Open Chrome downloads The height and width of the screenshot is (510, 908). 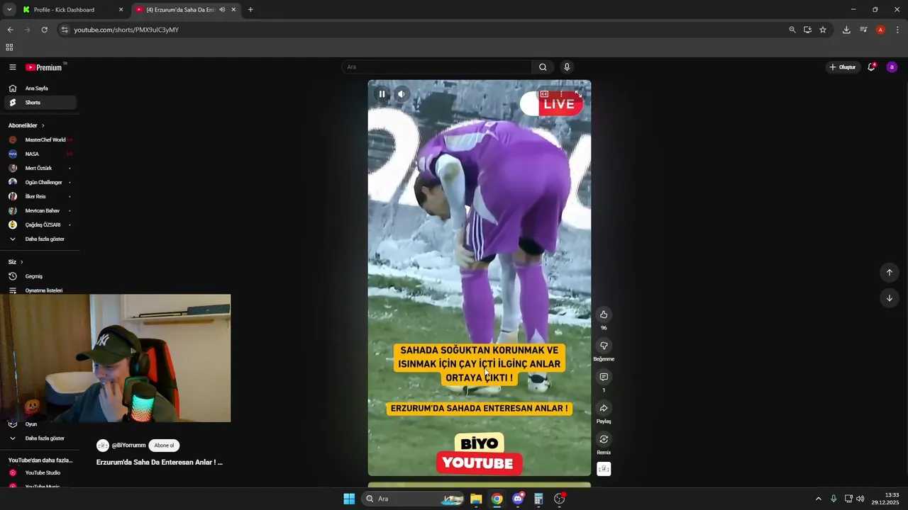846,30
